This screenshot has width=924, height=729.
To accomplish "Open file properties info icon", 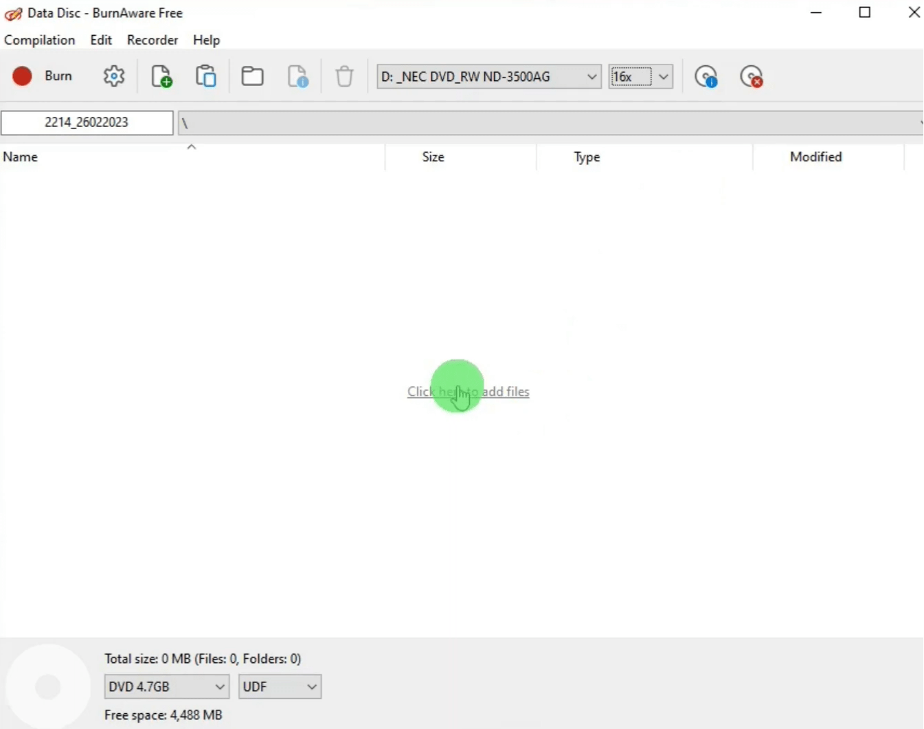I will 297,76.
